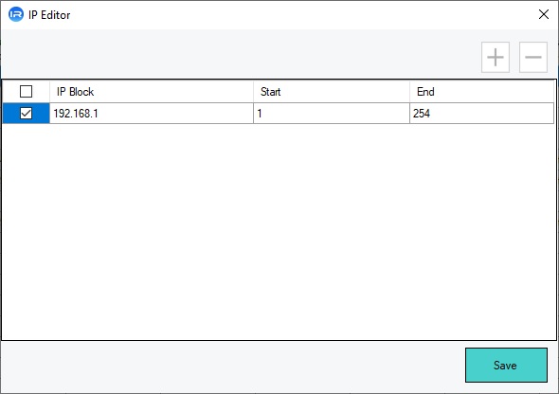Uncheck the 192.168.1 row checkbox

coord(26,114)
